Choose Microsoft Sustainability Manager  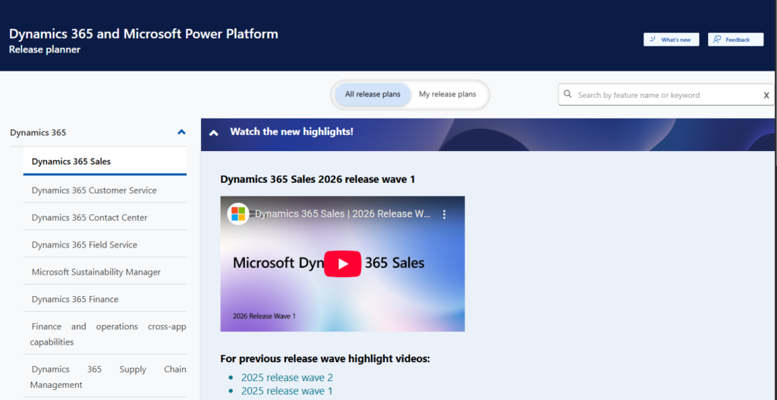96,272
